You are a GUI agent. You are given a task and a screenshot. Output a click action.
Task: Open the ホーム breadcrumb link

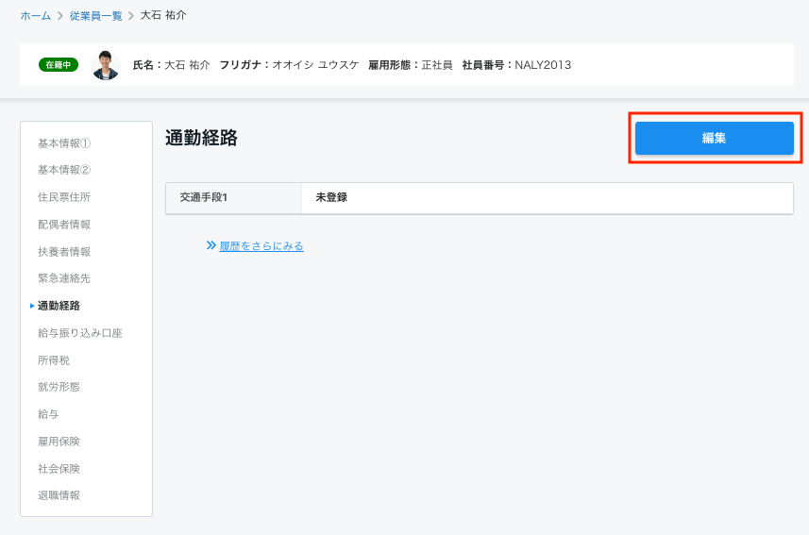coord(36,16)
